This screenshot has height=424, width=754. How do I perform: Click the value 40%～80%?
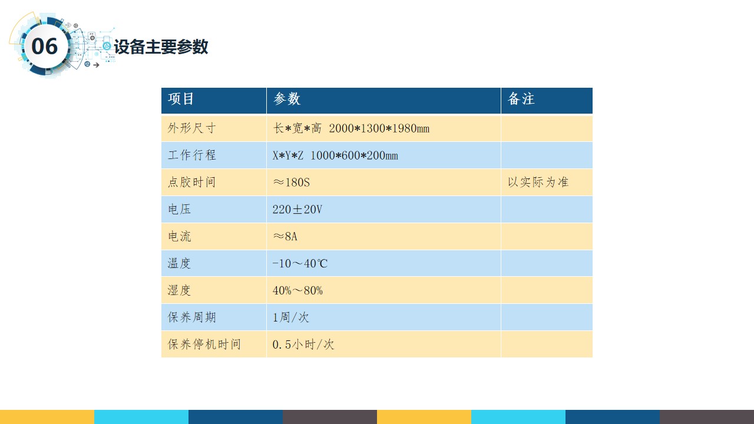click(x=297, y=290)
